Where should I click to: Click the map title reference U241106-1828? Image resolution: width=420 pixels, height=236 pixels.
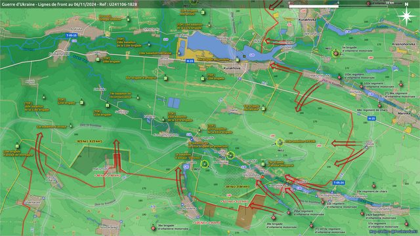point(123,4)
